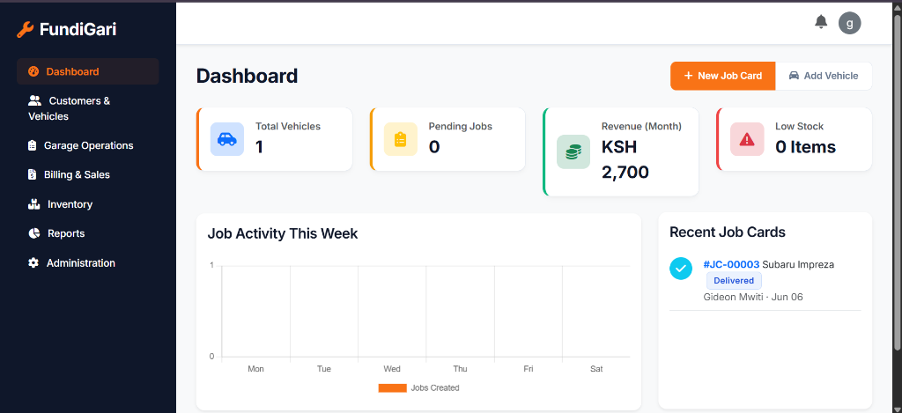Click the Wed label on chart axis

(x=392, y=369)
